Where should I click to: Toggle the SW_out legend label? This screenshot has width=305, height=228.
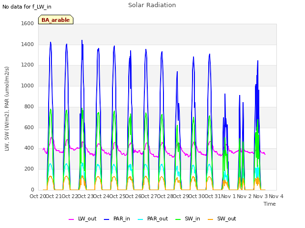tap(227, 218)
